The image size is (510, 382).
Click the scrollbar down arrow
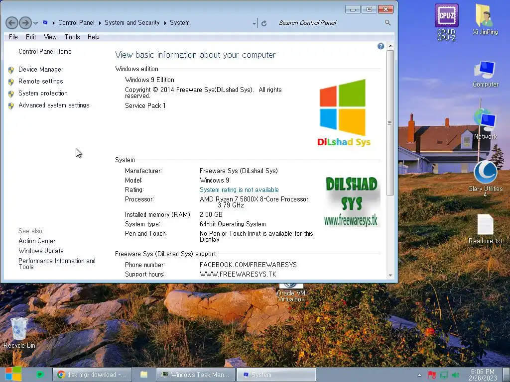pyautogui.click(x=390, y=276)
